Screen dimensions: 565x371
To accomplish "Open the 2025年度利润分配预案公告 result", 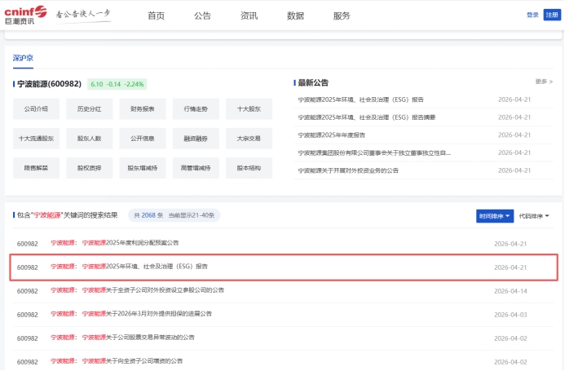I will click(x=142, y=243).
